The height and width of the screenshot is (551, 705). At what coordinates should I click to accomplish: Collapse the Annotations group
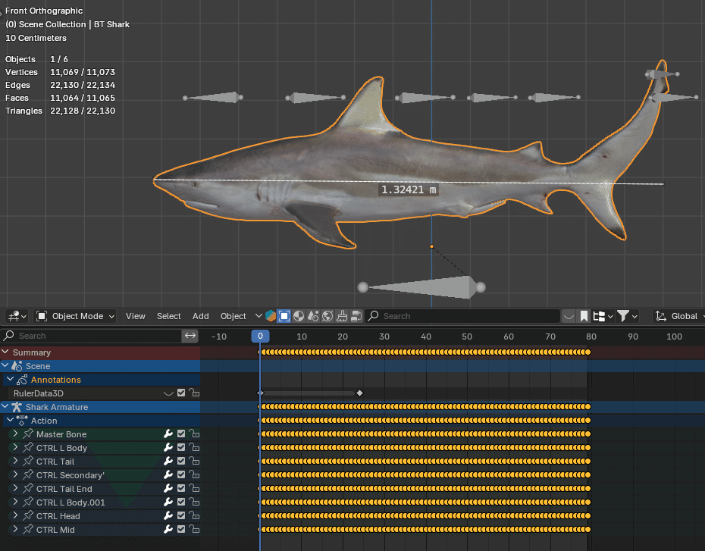click(11, 379)
